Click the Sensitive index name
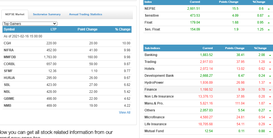The image size is (273, 138). pyautogui.click(x=152, y=16)
